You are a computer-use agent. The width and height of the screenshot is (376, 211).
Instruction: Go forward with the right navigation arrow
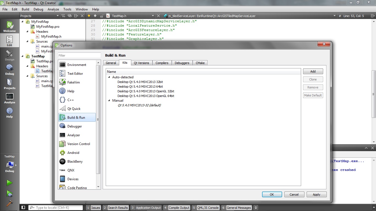[x=95, y=16]
